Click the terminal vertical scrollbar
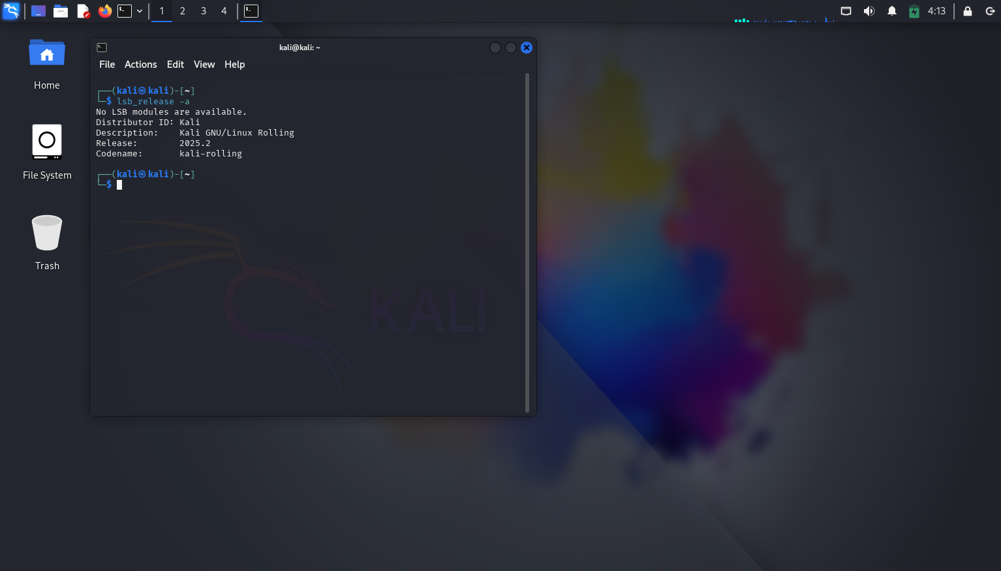 click(x=527, y=242)
